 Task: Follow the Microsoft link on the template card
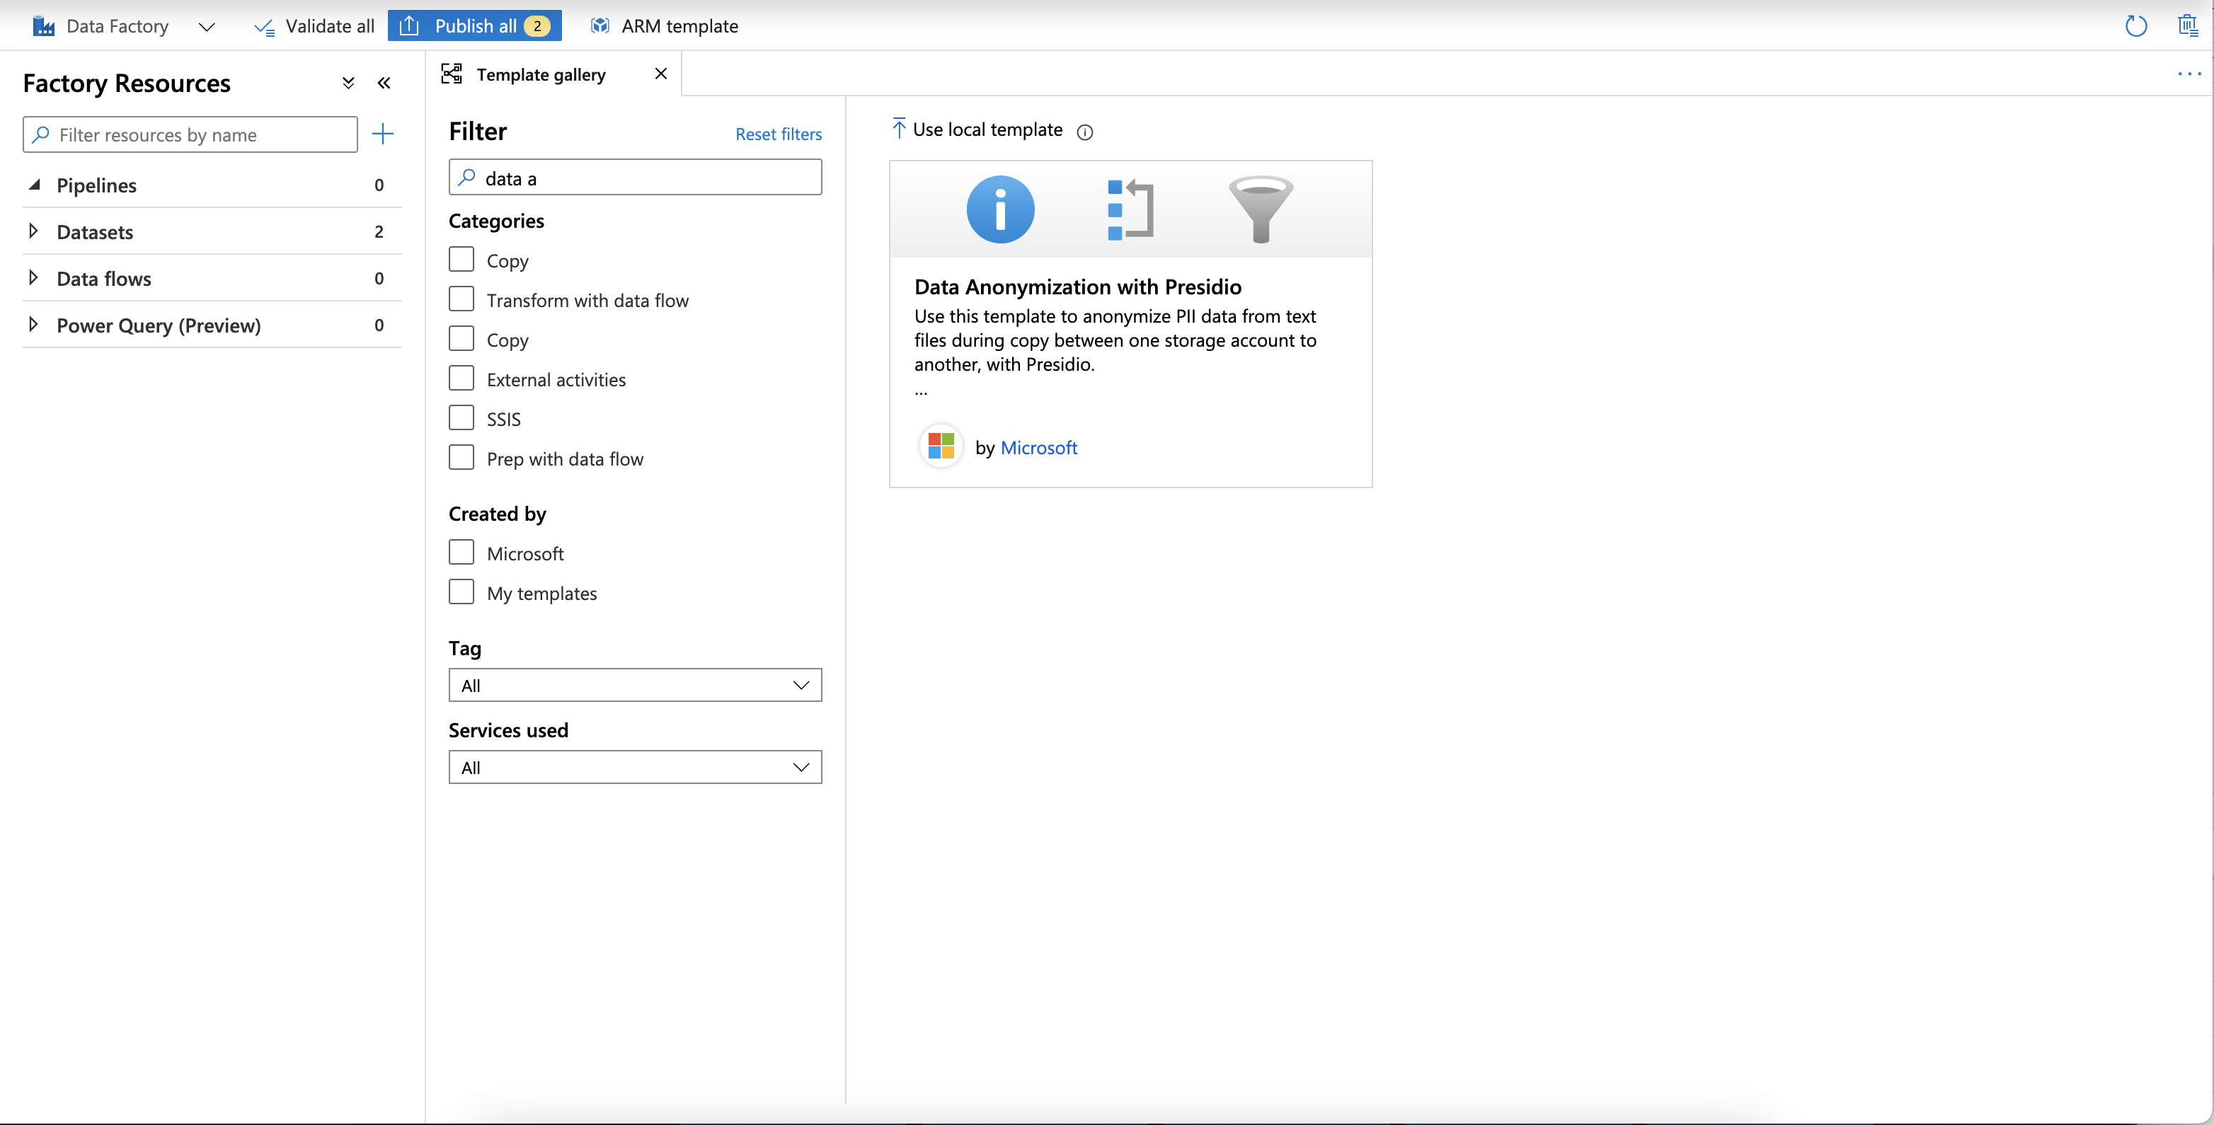coord(1038,448)
